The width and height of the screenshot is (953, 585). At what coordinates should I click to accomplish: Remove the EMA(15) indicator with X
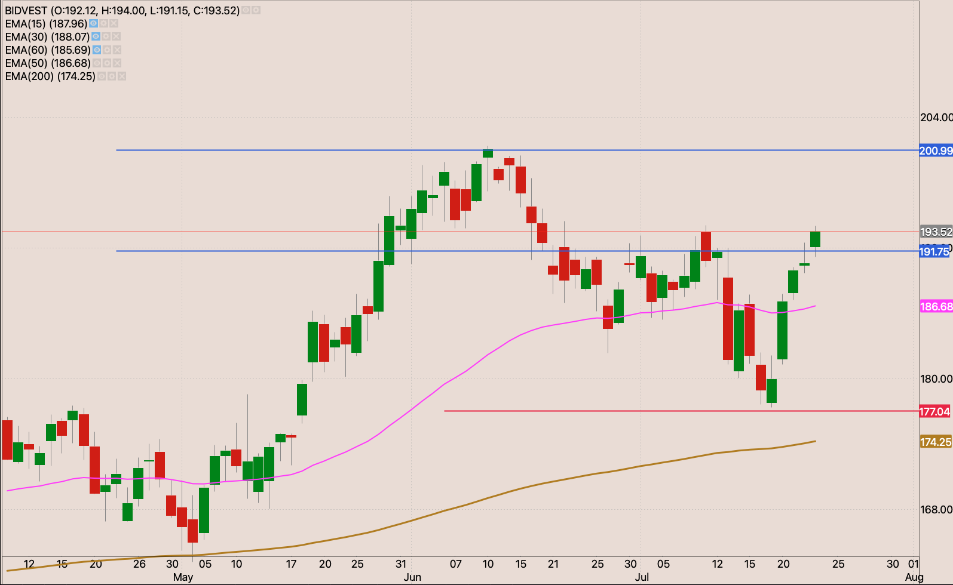point(114,24)
